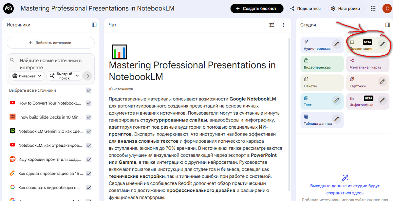Open source "Как сделать презентацию за 15..."
The width and height of the screenshot is (393, 201).
pos(50,174)
